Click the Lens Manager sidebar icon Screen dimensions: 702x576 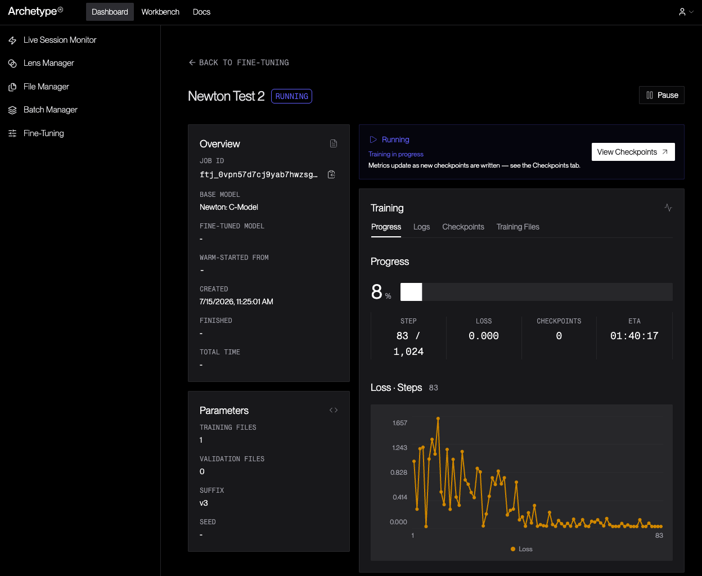point(12,64)
